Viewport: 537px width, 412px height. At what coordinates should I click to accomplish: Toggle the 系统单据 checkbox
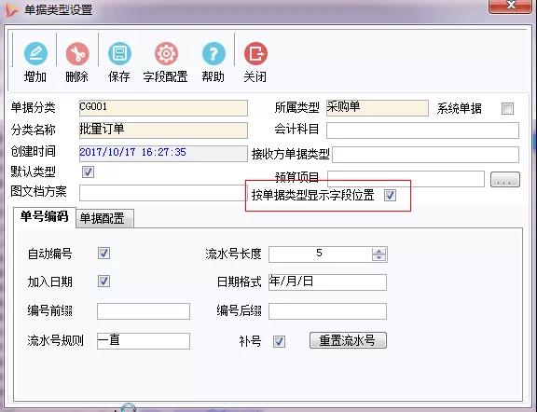(x=507, y=108)
